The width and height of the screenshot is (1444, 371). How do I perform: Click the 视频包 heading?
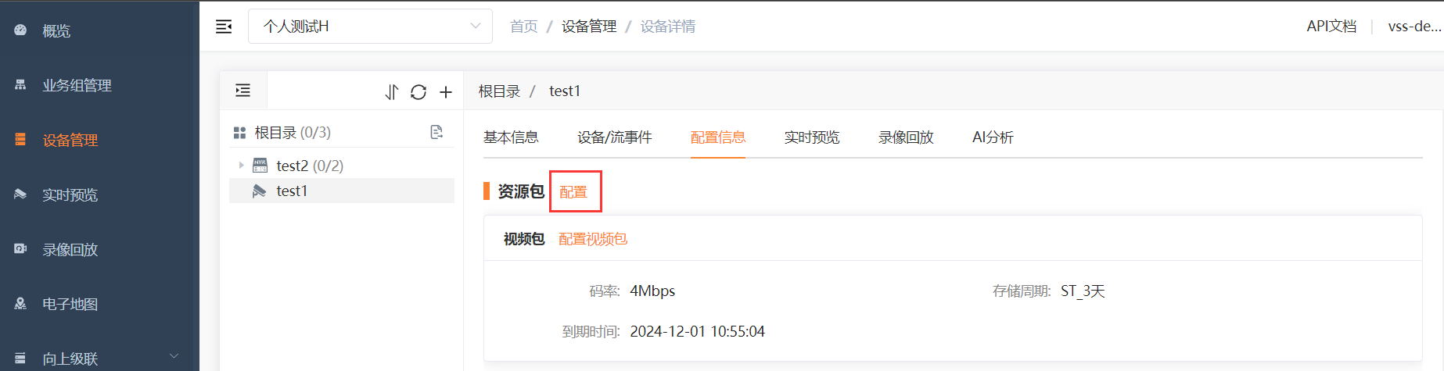tap(524, 239)
